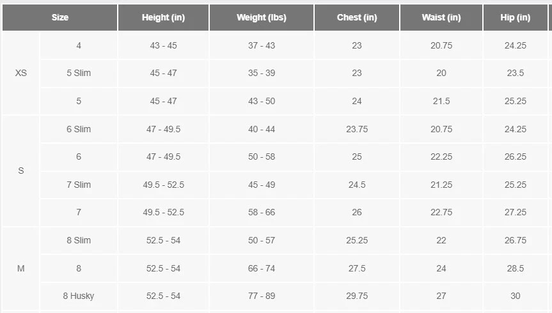Select the S size group cell

21,171
